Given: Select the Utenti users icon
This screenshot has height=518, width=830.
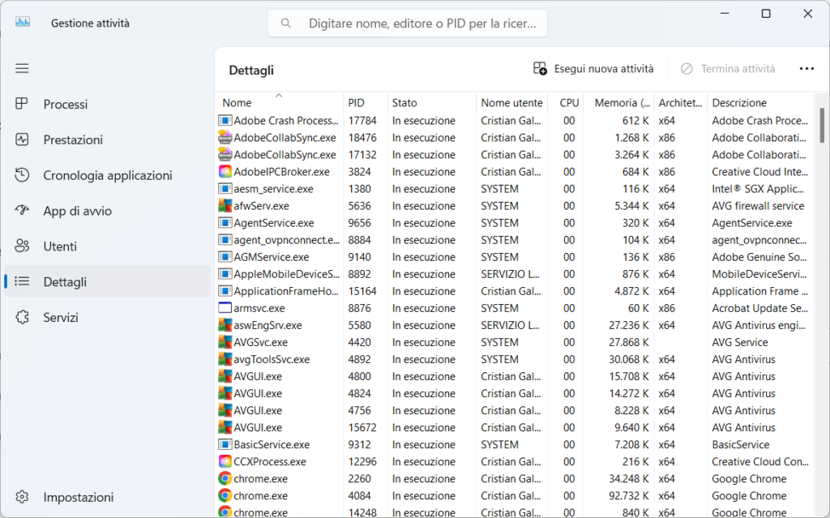Looking at the screenshot, I should 23,246.
